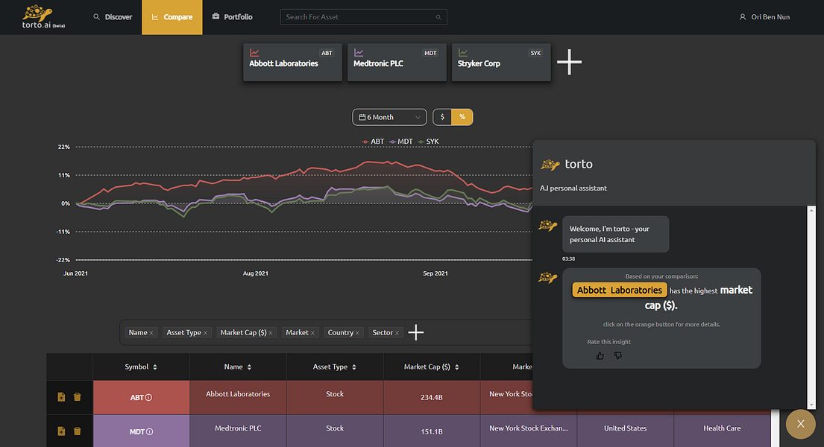Click the SYK ticker badge on card

pyautogui.click(x=535, y=53)
